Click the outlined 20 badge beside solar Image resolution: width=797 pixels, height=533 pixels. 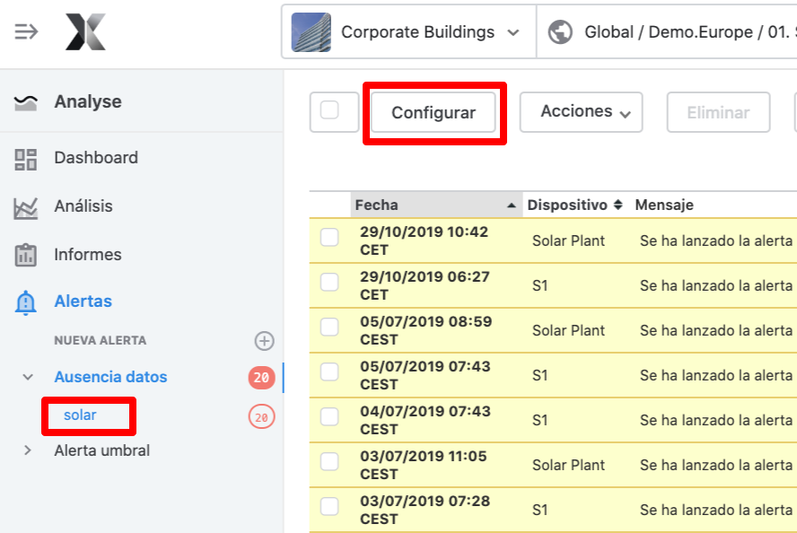[261, 417]
